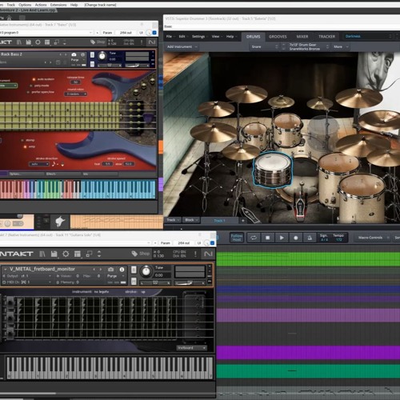This screenshot has width=400, height=400.
Task: Open 7x13 Drum Gear SnareWorks Bronze selector
Action: pyautogui.click(x=309, y=46)
